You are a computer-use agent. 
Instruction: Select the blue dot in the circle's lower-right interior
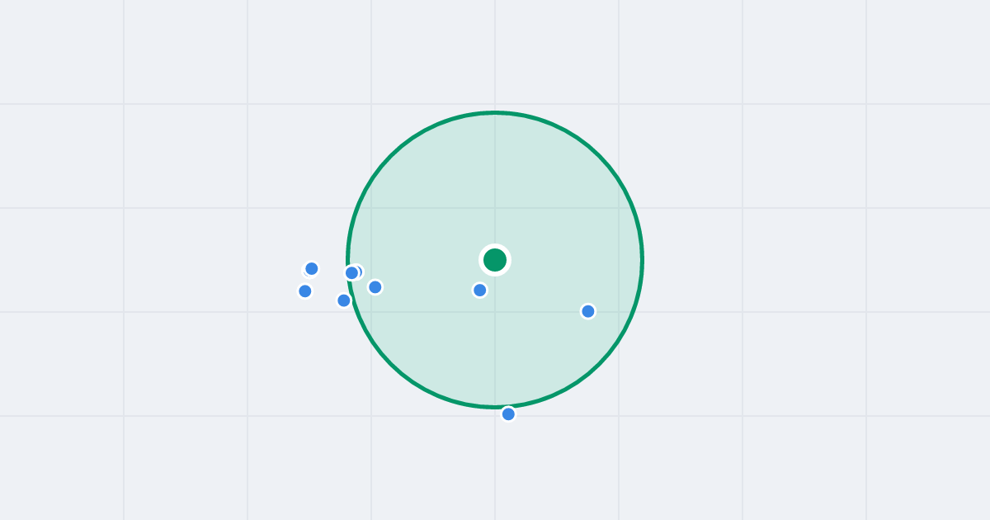click(588, 311)
